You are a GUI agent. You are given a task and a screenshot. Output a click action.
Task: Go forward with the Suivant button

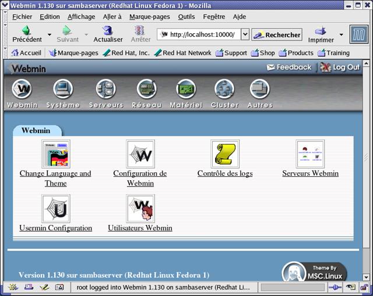(x=68, y=34)
